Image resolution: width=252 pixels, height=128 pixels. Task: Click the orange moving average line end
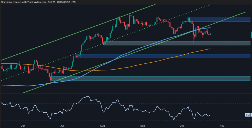[210, 48]
